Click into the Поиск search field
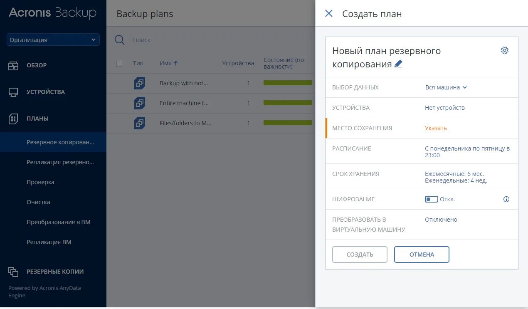Screen dimensions: 528x309 (208, 40)
